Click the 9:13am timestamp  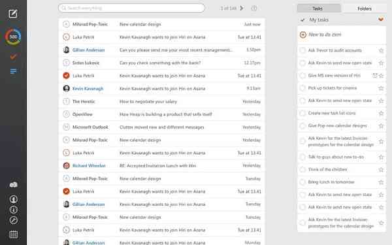[253, 88]
